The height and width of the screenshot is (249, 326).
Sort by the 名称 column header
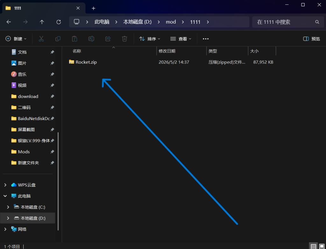point(77,51)
